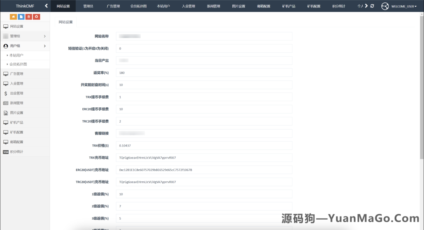Click the 开奖前封盘时间 input field

[204, 85]
